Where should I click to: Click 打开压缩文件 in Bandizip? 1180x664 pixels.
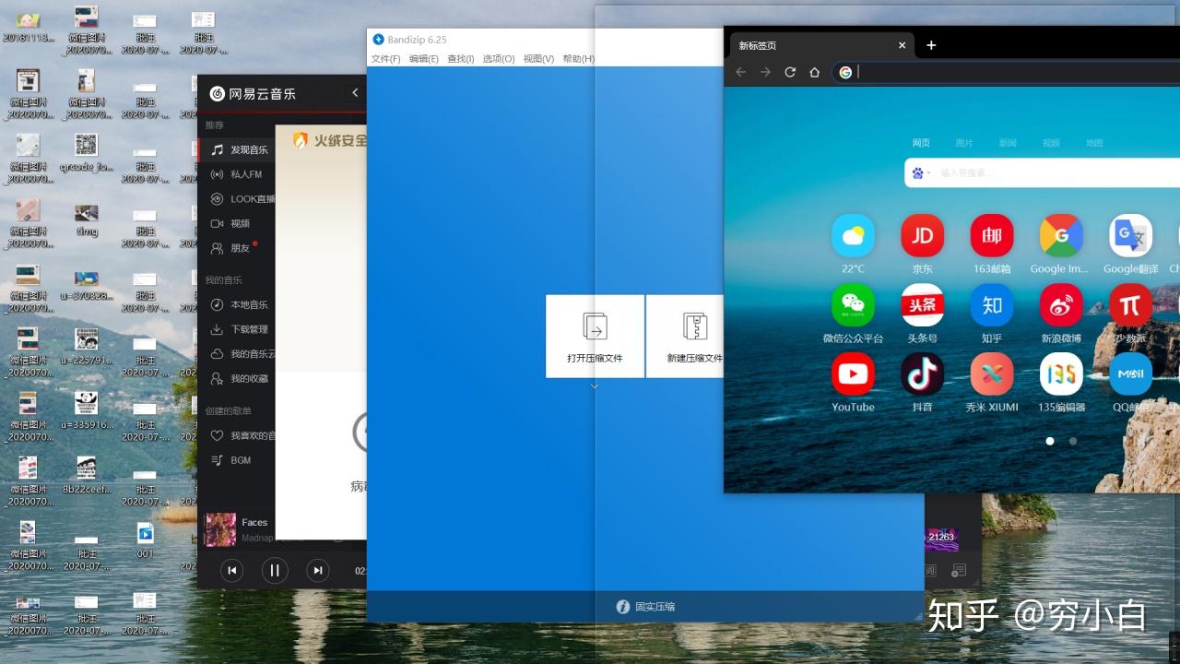coord(595,336)
